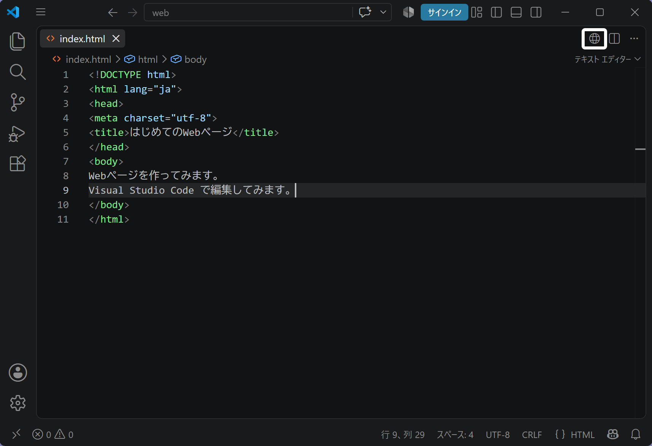Viewport: 652px width, 446px height.
Task: Toggle the bottom panel
Action: (516, 12)
